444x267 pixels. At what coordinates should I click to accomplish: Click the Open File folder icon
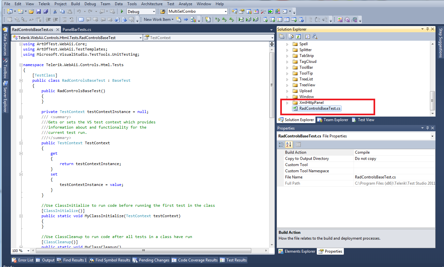tap(31, 11)
